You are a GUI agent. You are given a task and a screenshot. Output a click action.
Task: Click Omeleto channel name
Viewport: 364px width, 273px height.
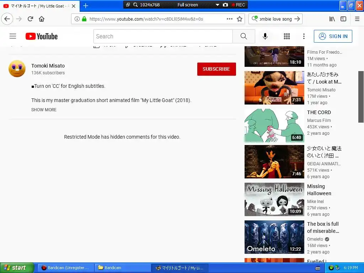(315, 239)
